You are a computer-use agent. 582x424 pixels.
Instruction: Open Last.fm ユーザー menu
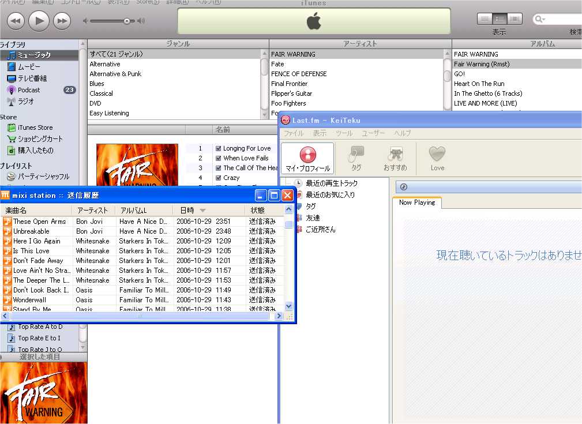coord(373,133)
